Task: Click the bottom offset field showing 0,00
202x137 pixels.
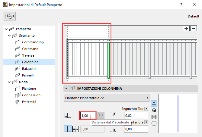Action: pos(136,129)
